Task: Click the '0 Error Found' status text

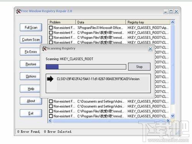Action: coord(29,132)
